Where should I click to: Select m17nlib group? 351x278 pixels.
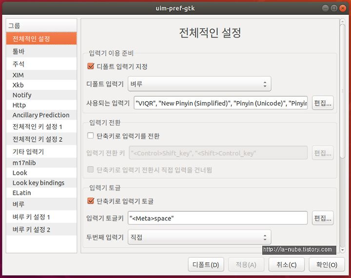pyautogui.click(x=41, y=163)
